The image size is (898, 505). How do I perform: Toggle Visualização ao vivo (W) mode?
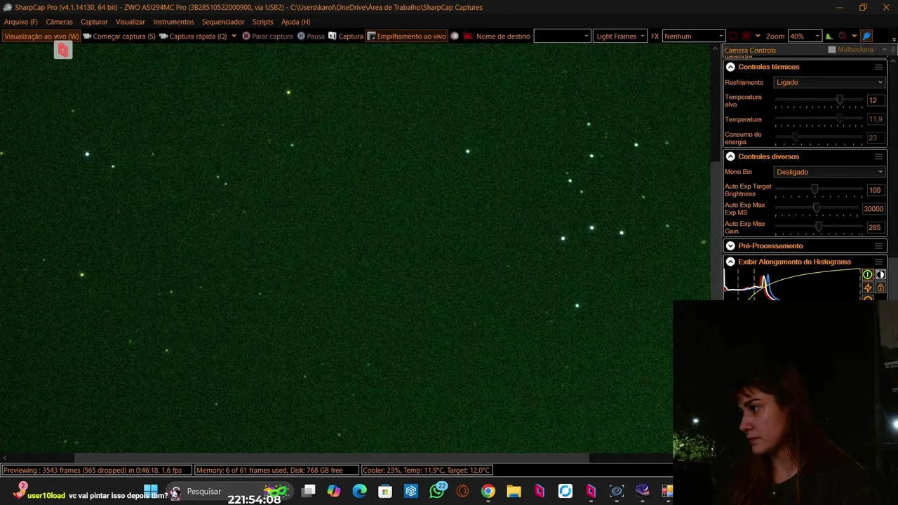tap(41, 36)
